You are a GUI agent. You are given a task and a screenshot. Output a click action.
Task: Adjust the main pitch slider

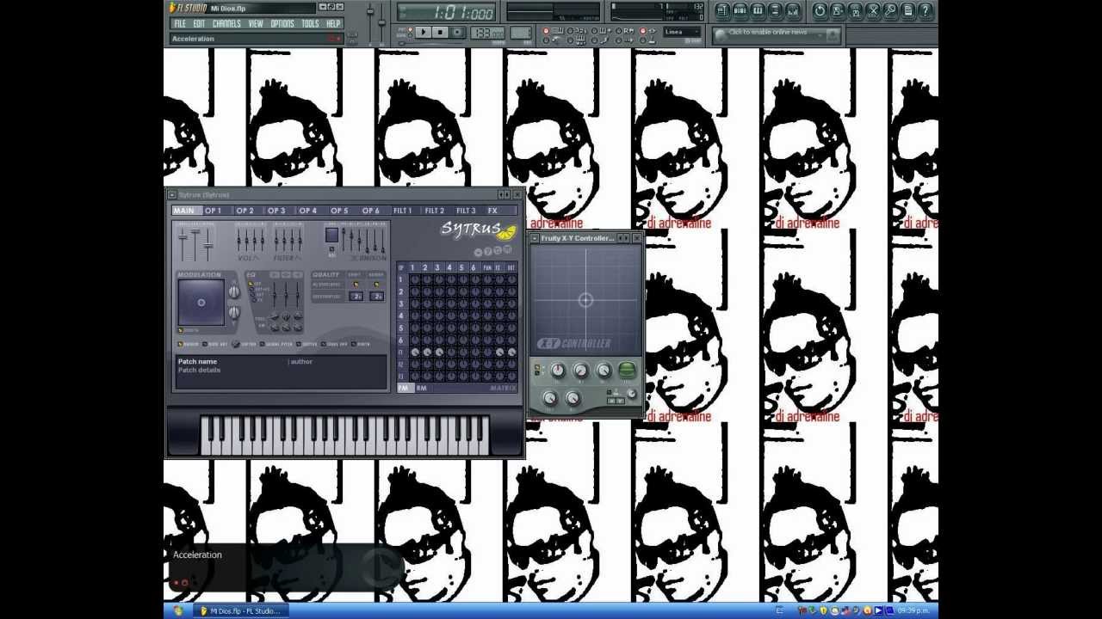click(x=382, y=22)
